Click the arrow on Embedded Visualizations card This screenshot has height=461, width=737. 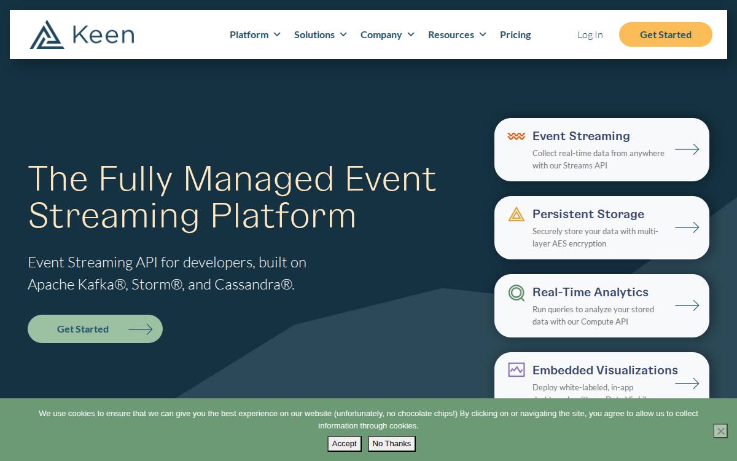click(x=687, y=384)
